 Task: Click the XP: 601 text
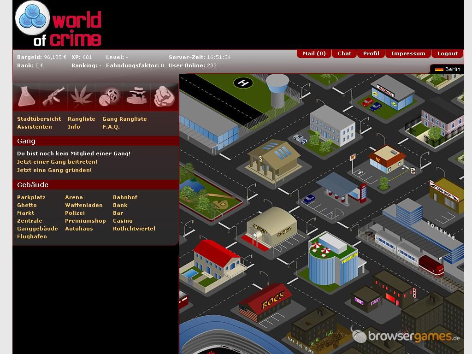(x=82, y=57)
